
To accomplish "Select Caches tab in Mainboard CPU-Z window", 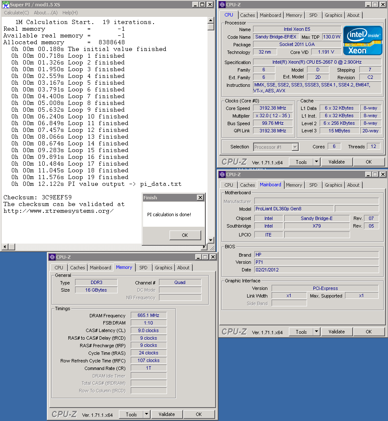I will (248, 185).
